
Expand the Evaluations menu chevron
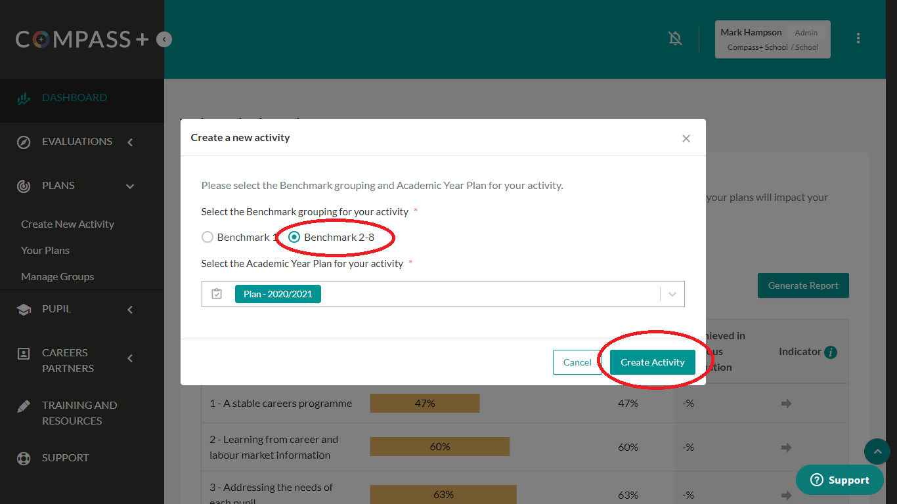pyautogui.click(x=130, y=142)
